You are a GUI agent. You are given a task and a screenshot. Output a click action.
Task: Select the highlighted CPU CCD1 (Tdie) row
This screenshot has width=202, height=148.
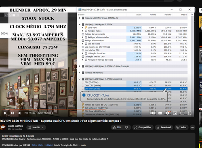click(136, 89)
